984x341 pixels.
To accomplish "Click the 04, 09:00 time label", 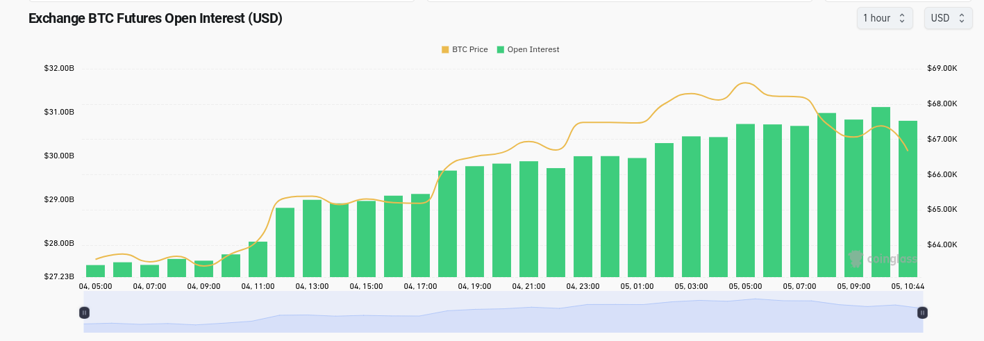I will point(203,285).
